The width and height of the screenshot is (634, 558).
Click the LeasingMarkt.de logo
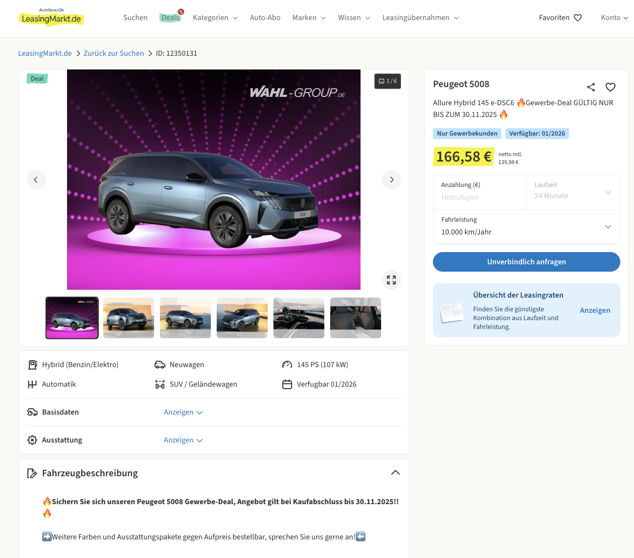[51, 18]
